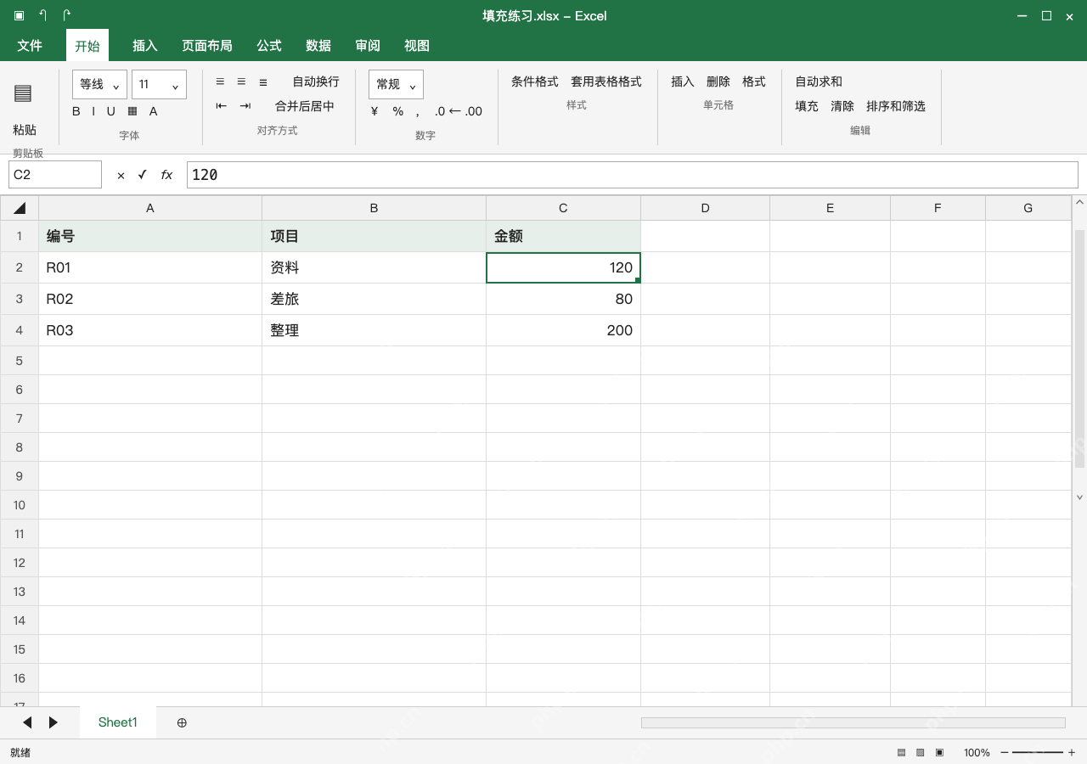Click the zoom slider in status bar
The image size is (1087, 764).
(x=1038, y=752)
